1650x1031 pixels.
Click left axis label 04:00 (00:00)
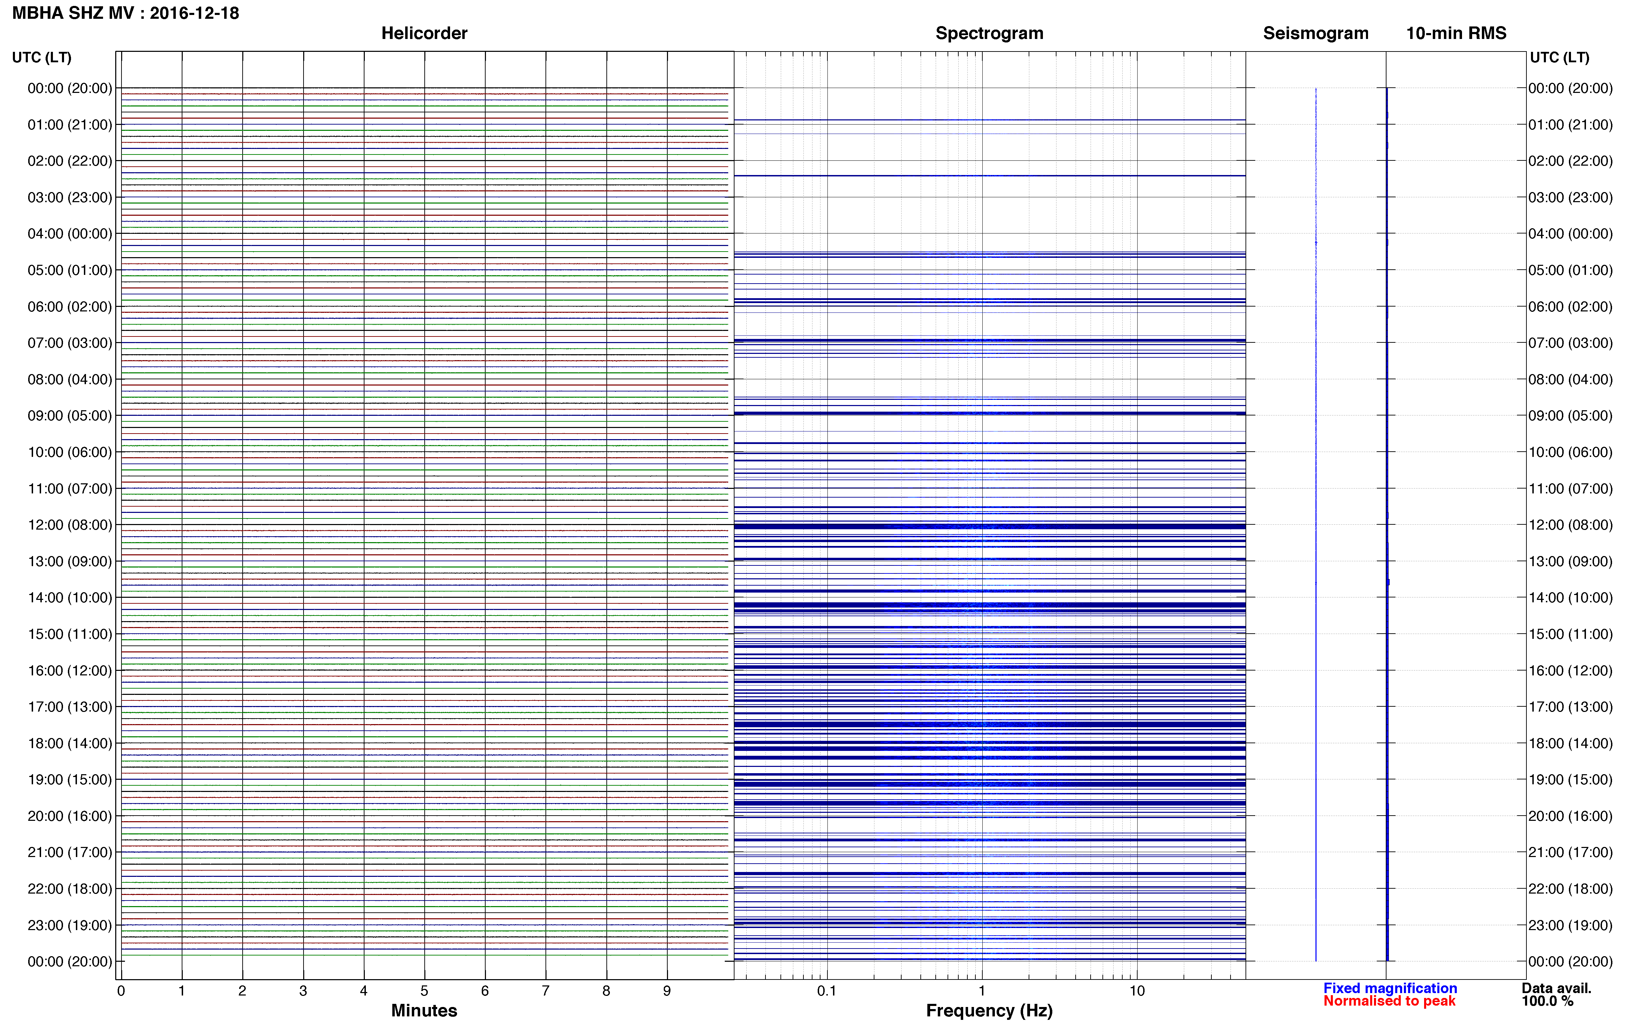(70, 234)
